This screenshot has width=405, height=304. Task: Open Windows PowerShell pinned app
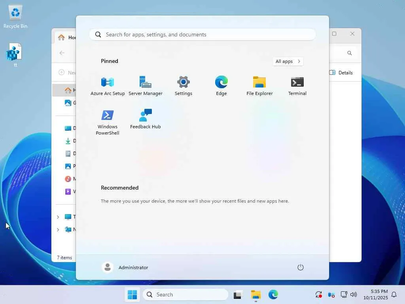coord(108,122)
